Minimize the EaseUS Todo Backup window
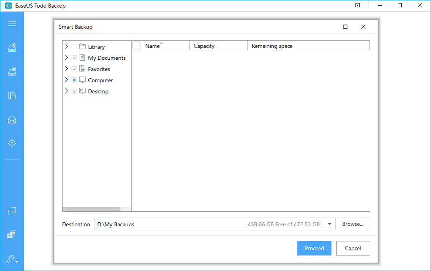This screenshot has width=431, height=271. tap(380, 5)
